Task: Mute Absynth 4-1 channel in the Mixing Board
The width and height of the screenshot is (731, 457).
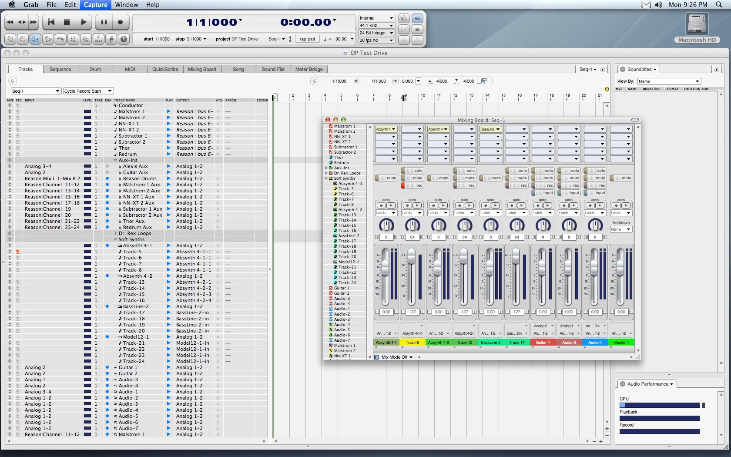Action: click(386, 178)
